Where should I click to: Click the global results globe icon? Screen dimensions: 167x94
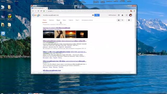122,20
